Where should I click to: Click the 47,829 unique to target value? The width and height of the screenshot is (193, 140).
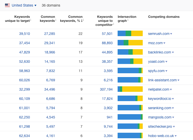point(24,52)
